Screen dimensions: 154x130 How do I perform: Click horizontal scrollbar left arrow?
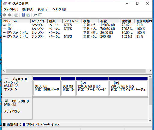(4, 71)
